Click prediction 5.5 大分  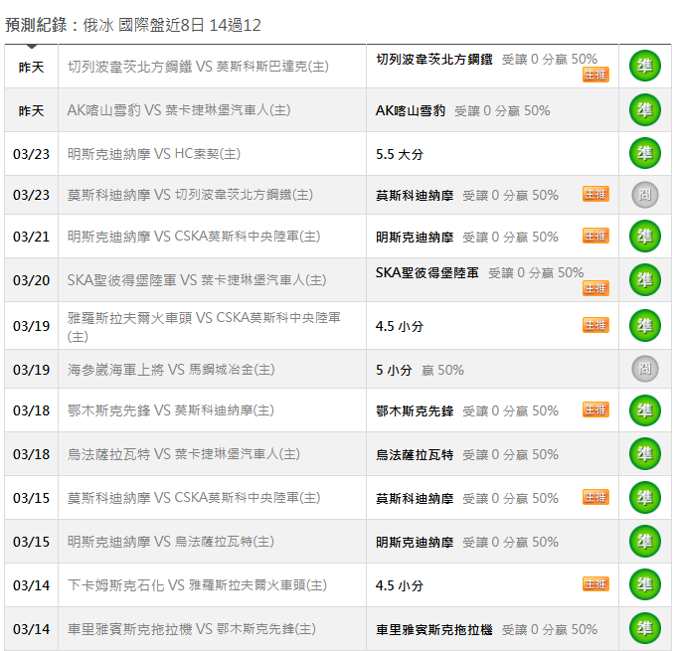400,154
